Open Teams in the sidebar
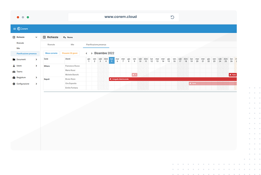The height and width of the screenshot is (175, 261). [x=19, y=72]
